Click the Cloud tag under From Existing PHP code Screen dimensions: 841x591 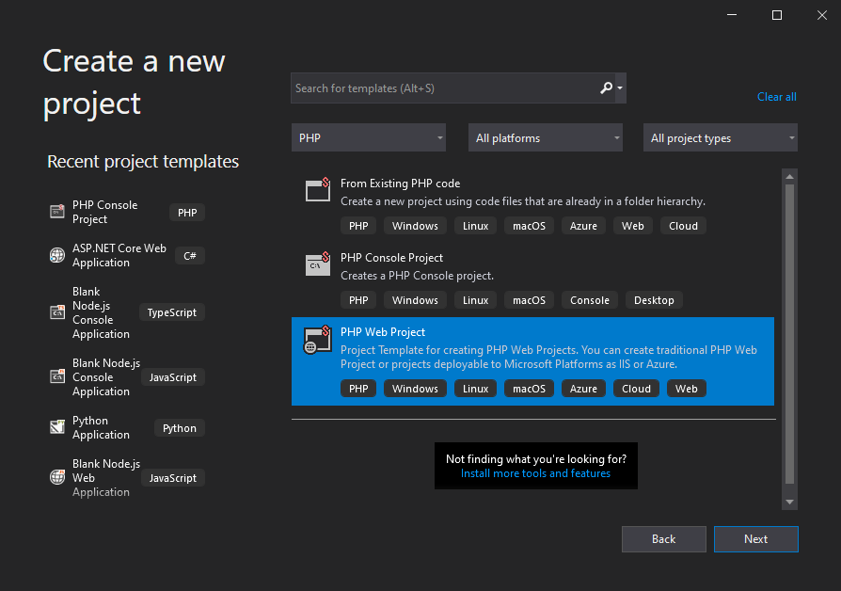point(683,226)
